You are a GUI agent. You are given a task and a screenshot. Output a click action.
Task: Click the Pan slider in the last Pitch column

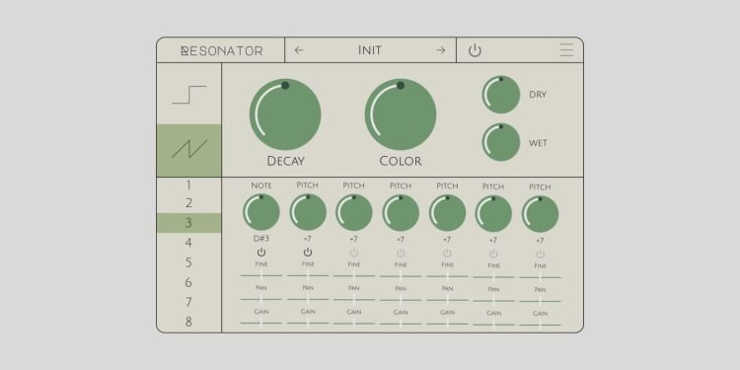point(540,301)
